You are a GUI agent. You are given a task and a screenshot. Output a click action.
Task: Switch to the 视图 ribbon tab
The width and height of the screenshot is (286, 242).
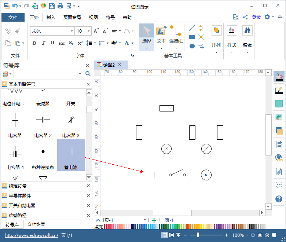tap(93, 17)
